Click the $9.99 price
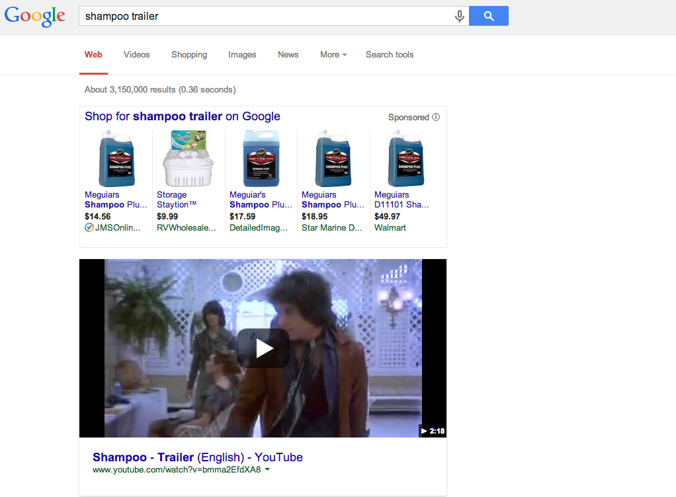Viewport: 676px width, 497px height. click(x=167, y=217)
